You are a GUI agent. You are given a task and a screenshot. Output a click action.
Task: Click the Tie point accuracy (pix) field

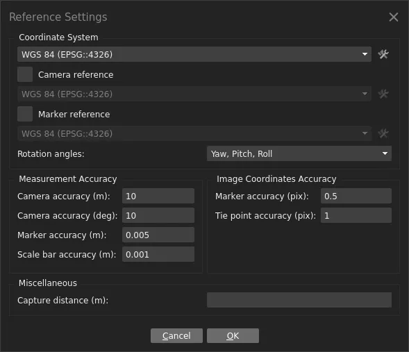click(x=356, y=215)
